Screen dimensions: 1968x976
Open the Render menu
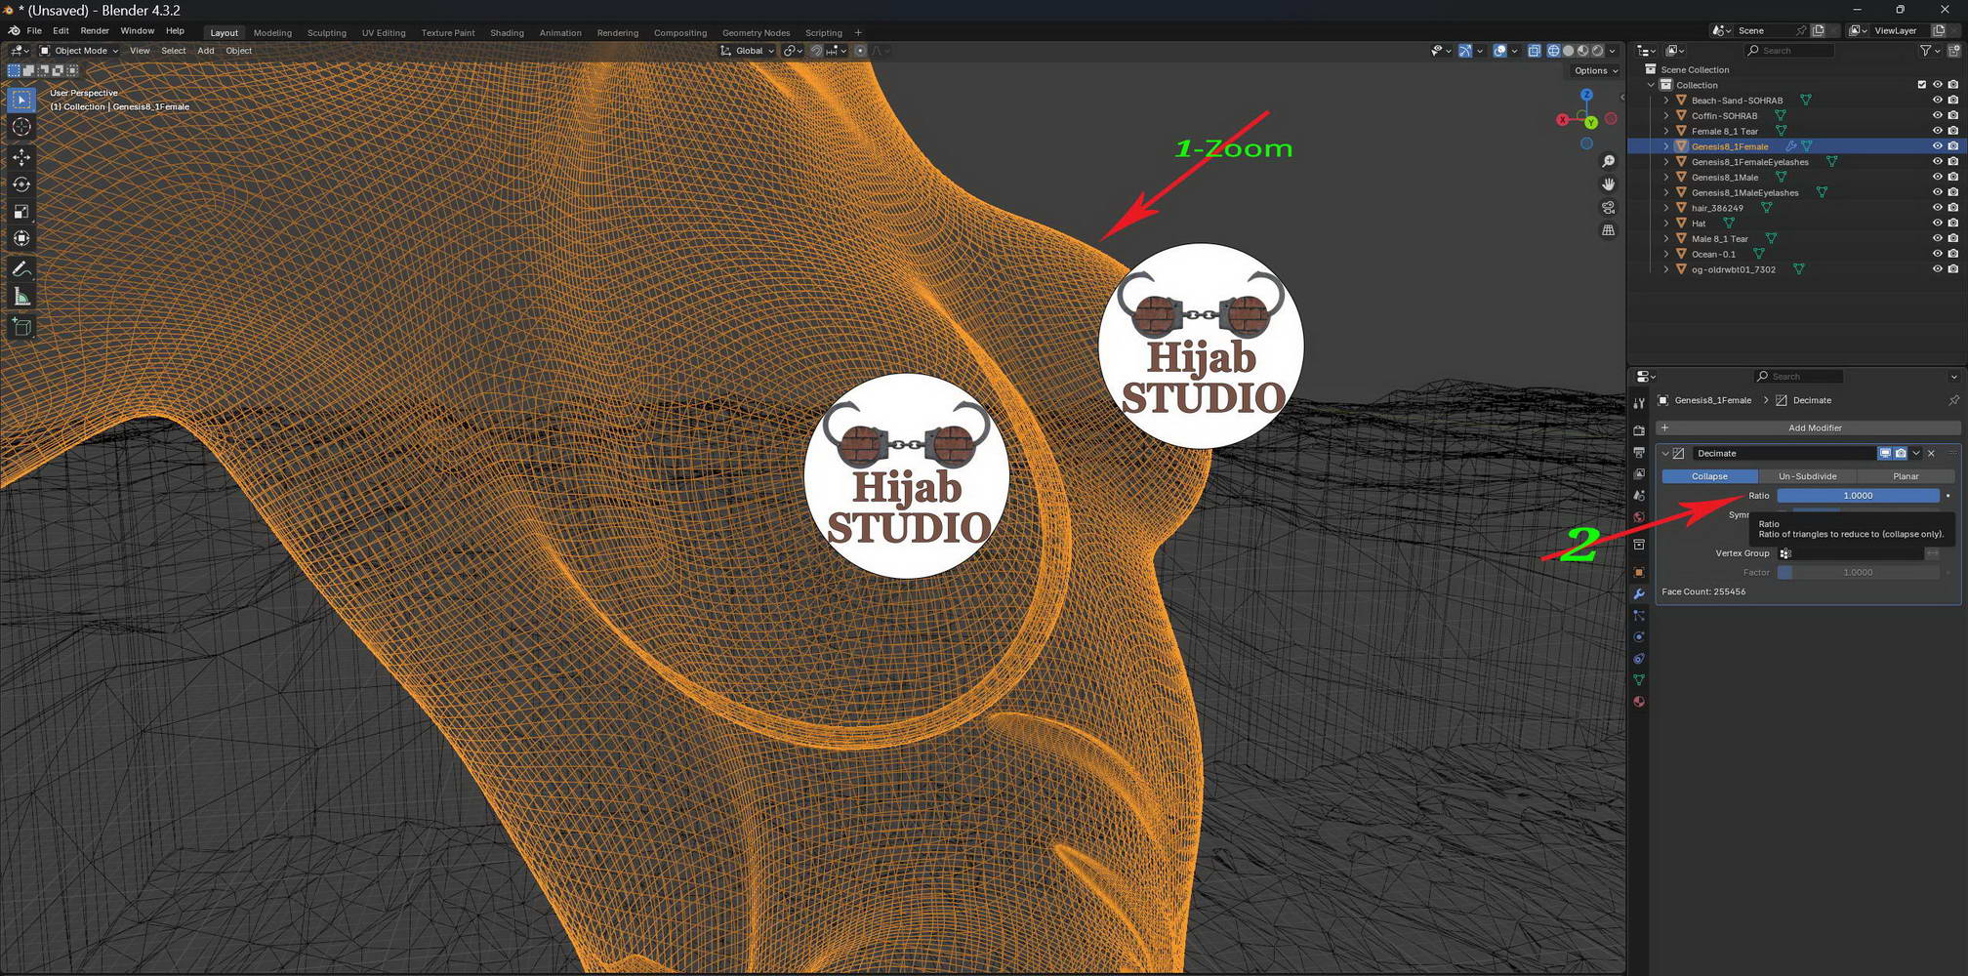pos(95,31)
